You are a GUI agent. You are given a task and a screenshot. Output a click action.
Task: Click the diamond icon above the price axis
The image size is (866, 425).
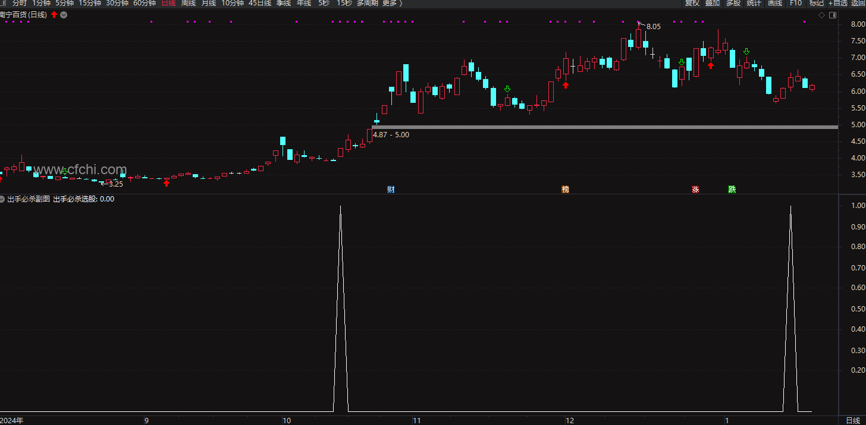[x=821, y=15]
